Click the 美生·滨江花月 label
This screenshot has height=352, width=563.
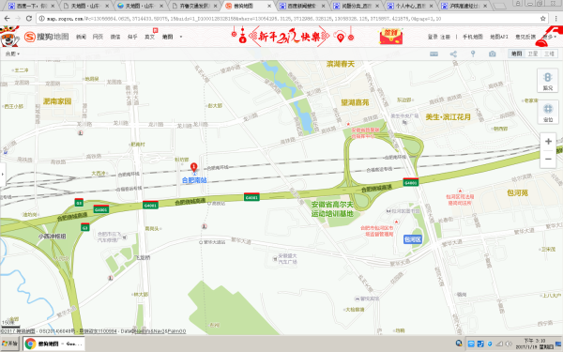[x=448, y=117]
